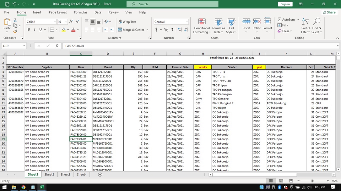The height and width of the screenshot is (191, 341).
Task: Click the Sort & Filter icon
Action: (305, 22)
